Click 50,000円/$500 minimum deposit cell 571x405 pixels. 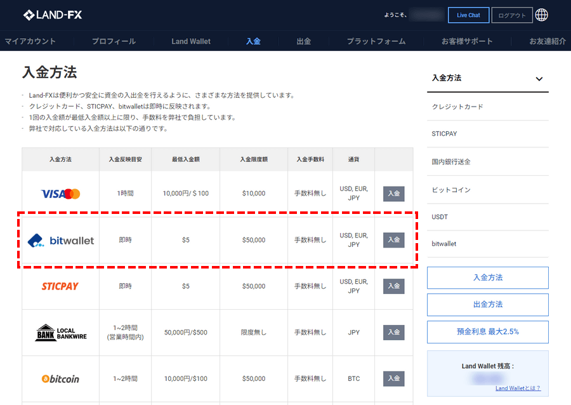point(186,333)
